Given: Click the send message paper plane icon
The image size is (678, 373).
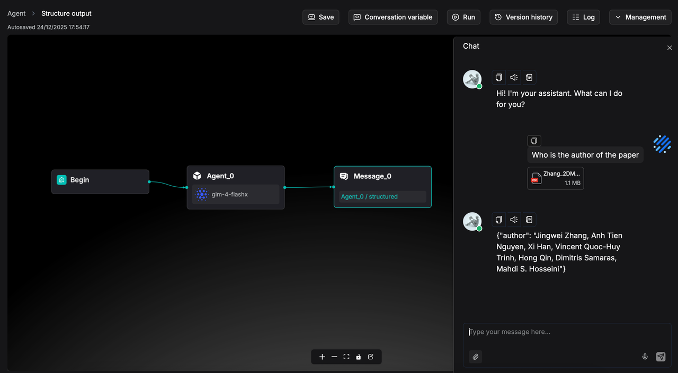Looking at the screenshot, I should [x=661, y=357].
